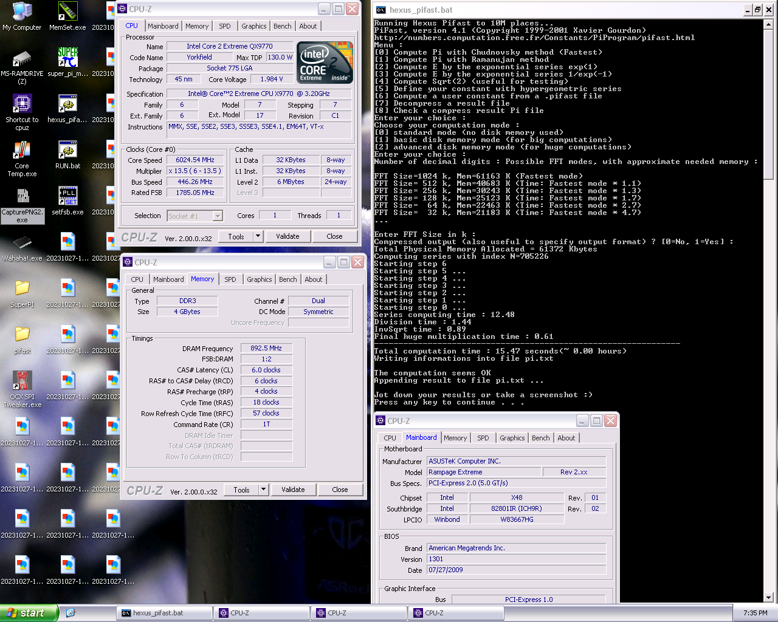Open SPD tab in Memory CPU-Z window
This screenshot has width=778, height=622.
[230, 279]
